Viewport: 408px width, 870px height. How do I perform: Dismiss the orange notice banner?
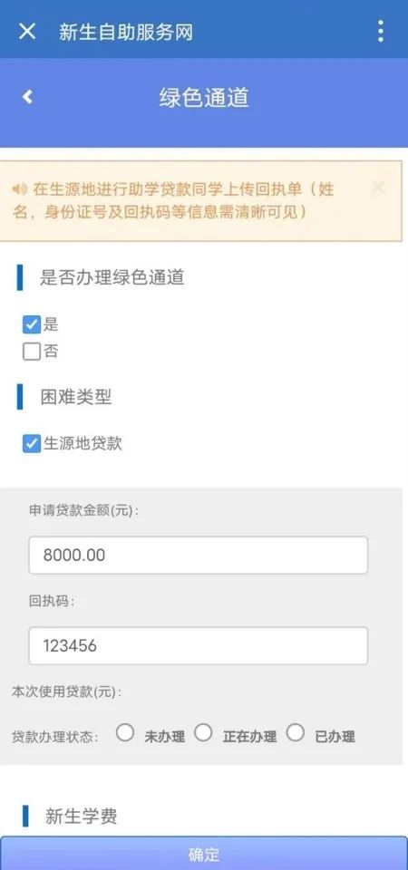(x=378, y=188)
